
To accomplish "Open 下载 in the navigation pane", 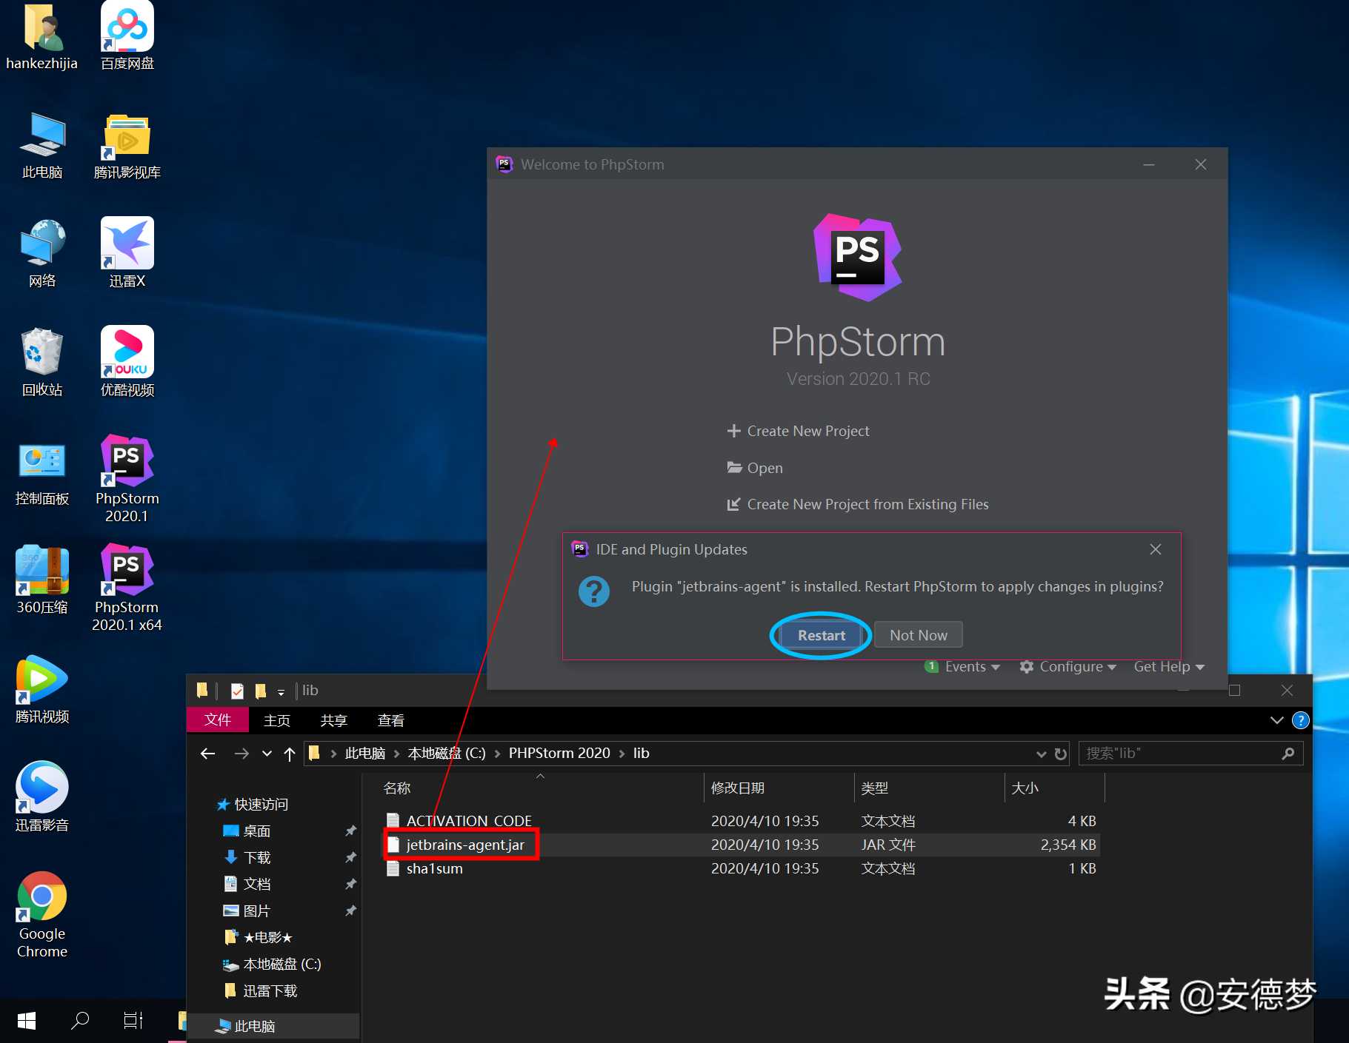I will pyautogui.click(x=247, y=857).
